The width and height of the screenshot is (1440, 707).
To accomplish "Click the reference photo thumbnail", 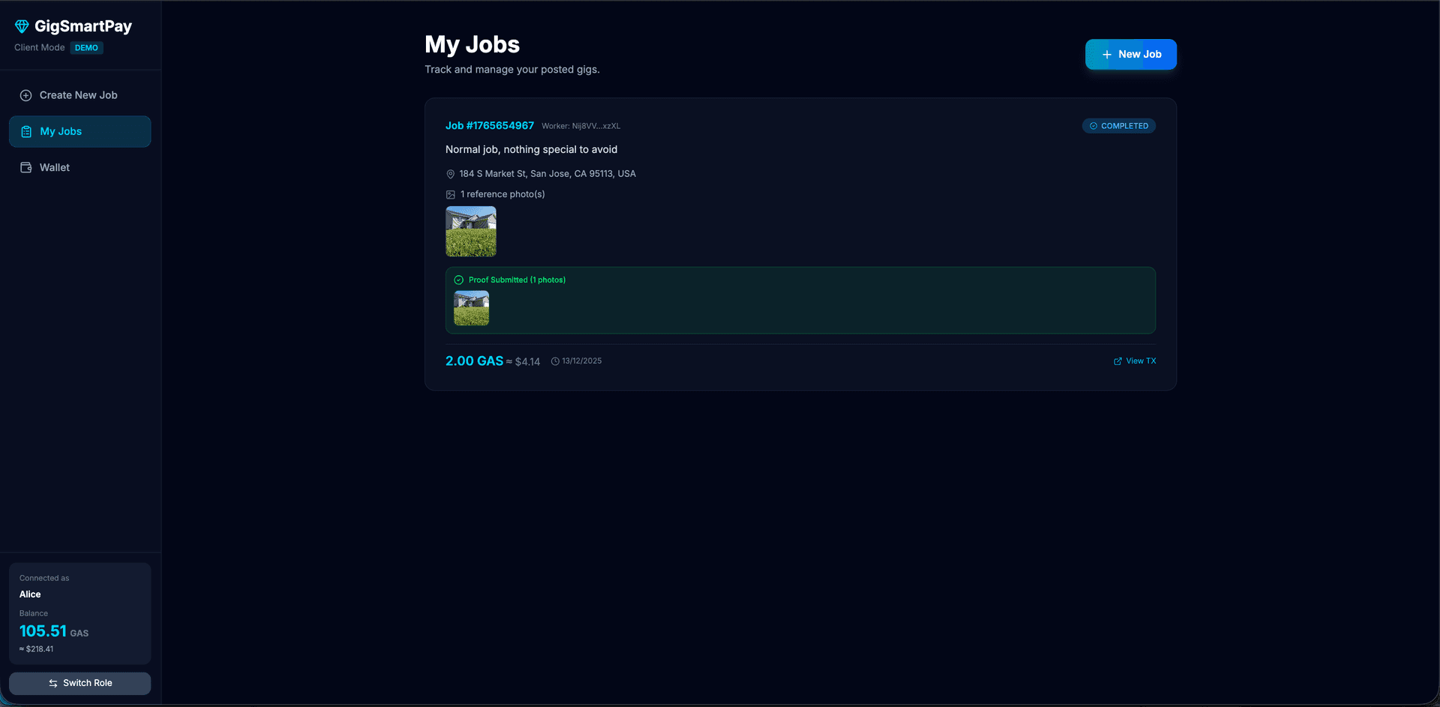I will point(470,231).
